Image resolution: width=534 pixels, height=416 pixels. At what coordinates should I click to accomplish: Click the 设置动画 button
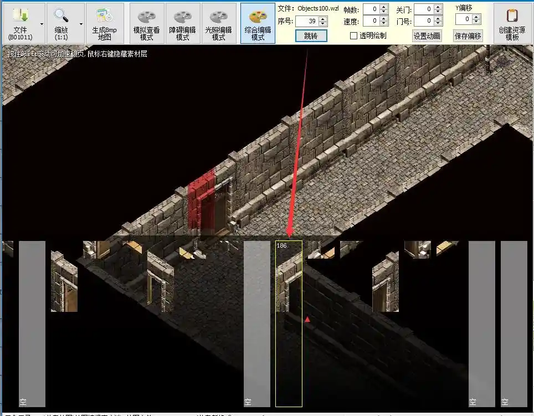[x=427, y=36]
